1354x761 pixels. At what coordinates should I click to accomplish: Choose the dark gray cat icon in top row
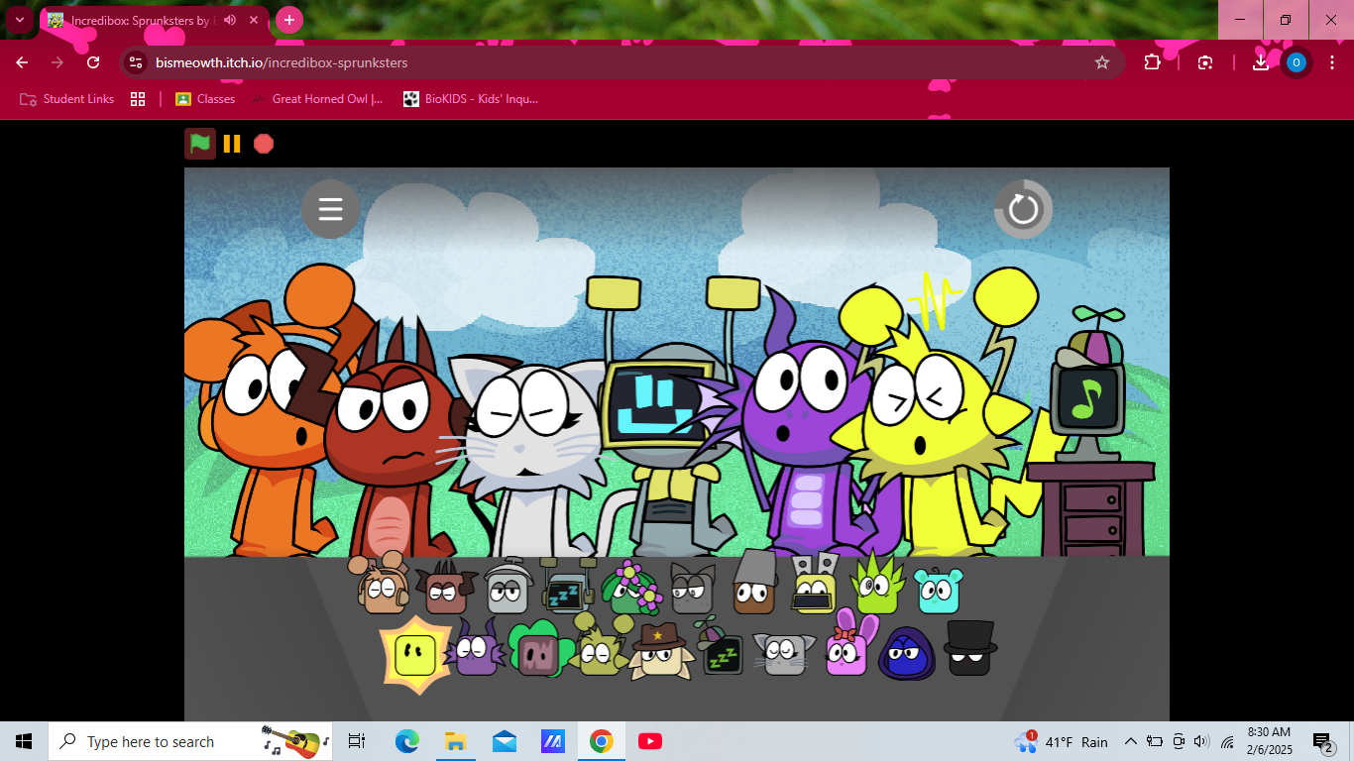click(692, 590)
